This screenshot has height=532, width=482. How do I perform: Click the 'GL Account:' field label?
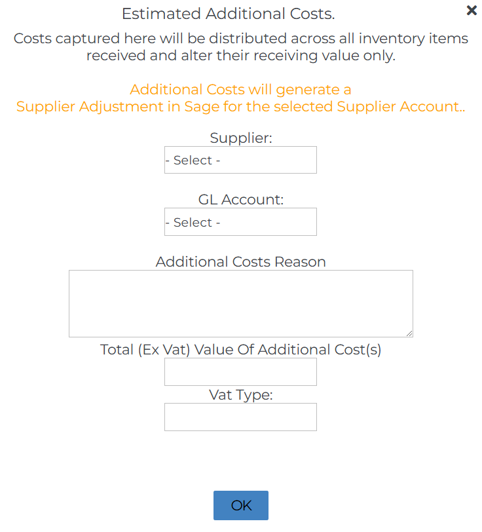[x=240, y=200]
